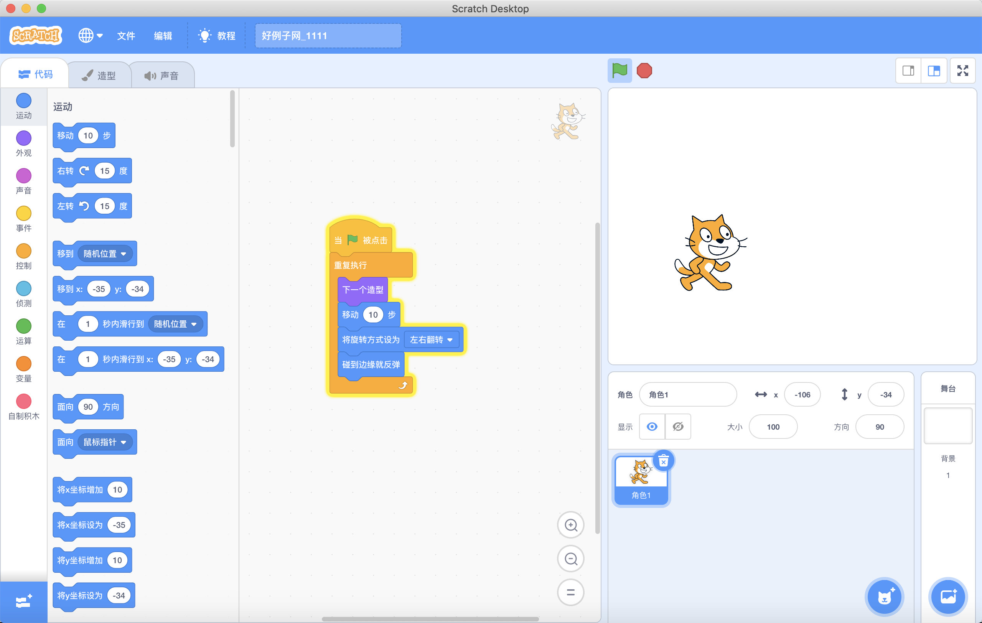Zoom out on the code workspace
982x623 pixels.
click(x=570, y=559)
